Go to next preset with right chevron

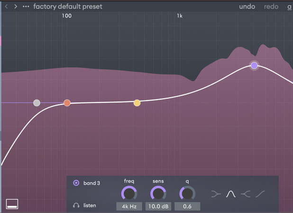[16, 7]
